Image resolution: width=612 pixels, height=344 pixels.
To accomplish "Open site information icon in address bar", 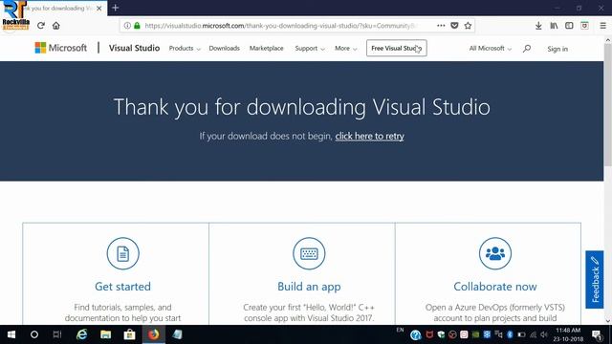I will (x=127, y=26).
